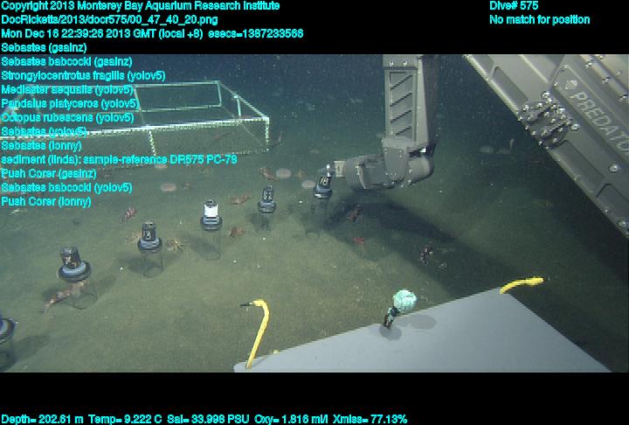Select the file path 'DocRicketts/2013/docr575/00_47_40_20.png'

109,20
